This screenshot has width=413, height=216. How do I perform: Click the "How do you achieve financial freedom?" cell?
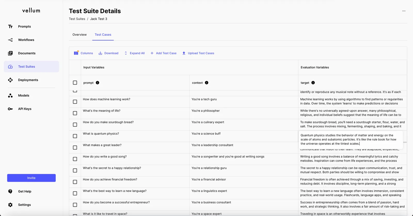click(x=135, y=182)
